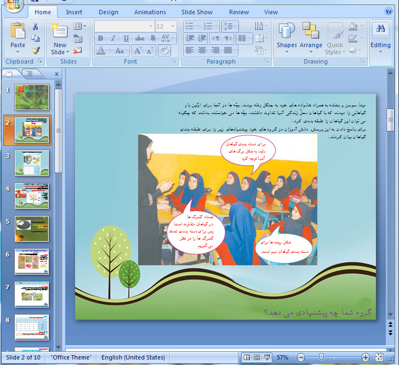
Task: Open the Animations ribbon tab
Action: 150,12
